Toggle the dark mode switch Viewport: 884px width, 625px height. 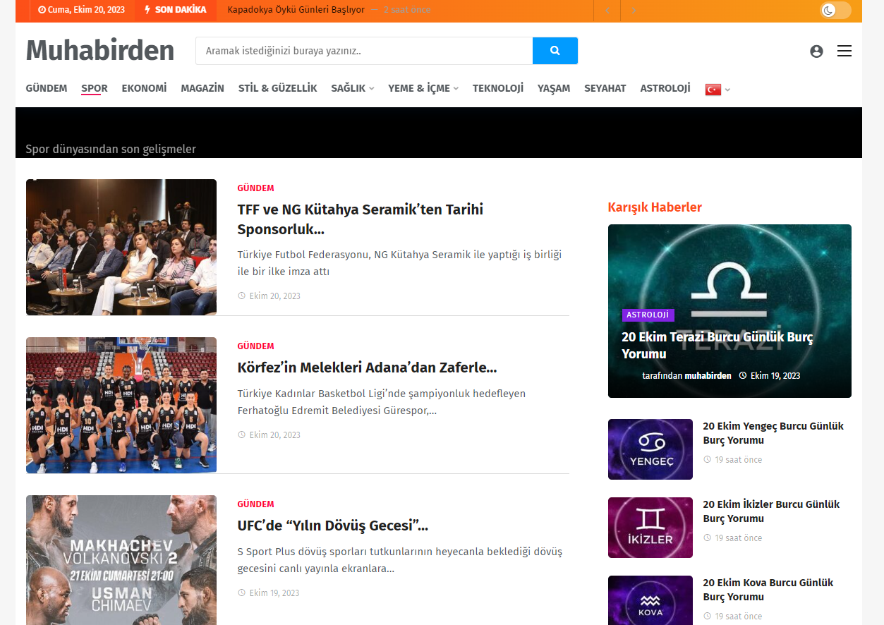[x=835, y=10]
